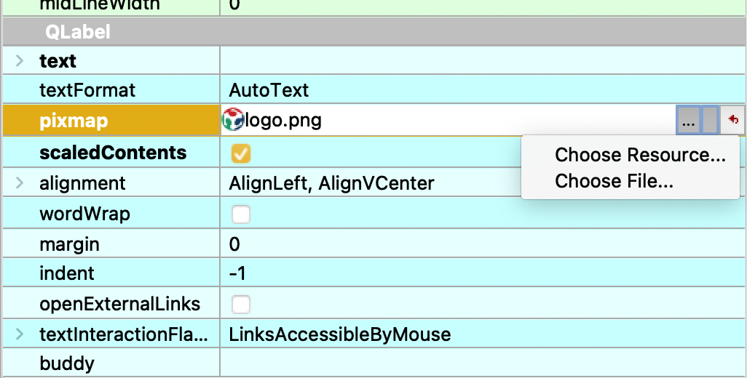This screenshot has height=378, width=747.
Task: Enable the wordWrap checkbox
Action: point(240,214)
